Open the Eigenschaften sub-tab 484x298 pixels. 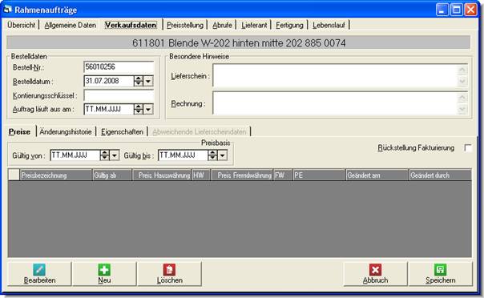click(123, 131)
